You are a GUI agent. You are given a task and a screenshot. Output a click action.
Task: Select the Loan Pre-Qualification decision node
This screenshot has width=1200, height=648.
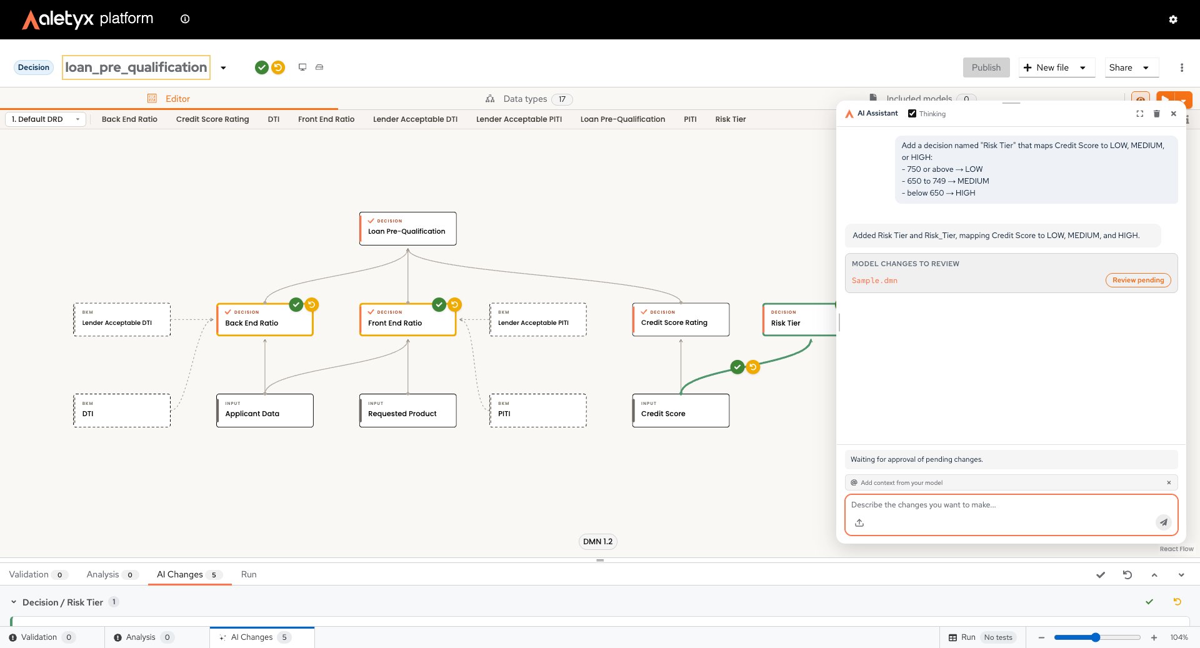[407, 229]
